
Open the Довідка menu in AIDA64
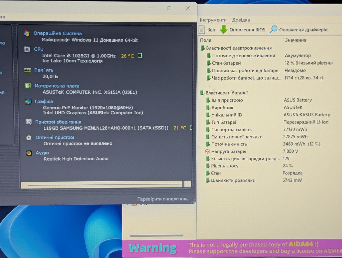(241, 20)
